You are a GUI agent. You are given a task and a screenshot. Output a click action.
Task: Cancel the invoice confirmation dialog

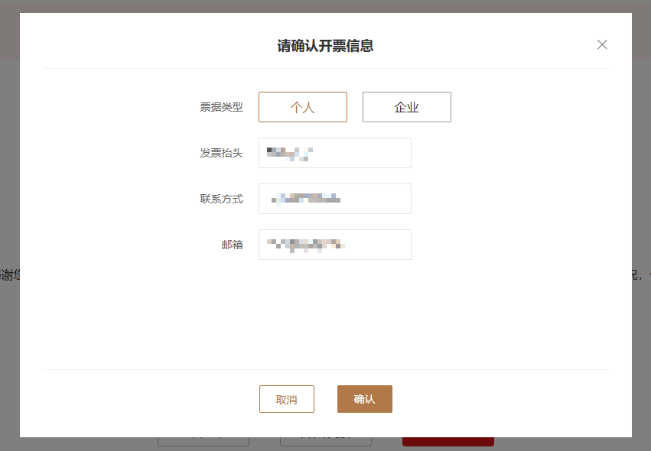287,398
